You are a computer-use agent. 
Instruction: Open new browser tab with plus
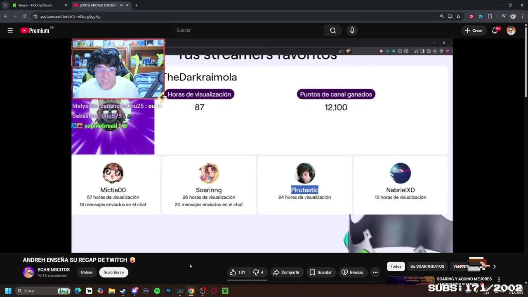pyautogui.click(x=137, y=5)
